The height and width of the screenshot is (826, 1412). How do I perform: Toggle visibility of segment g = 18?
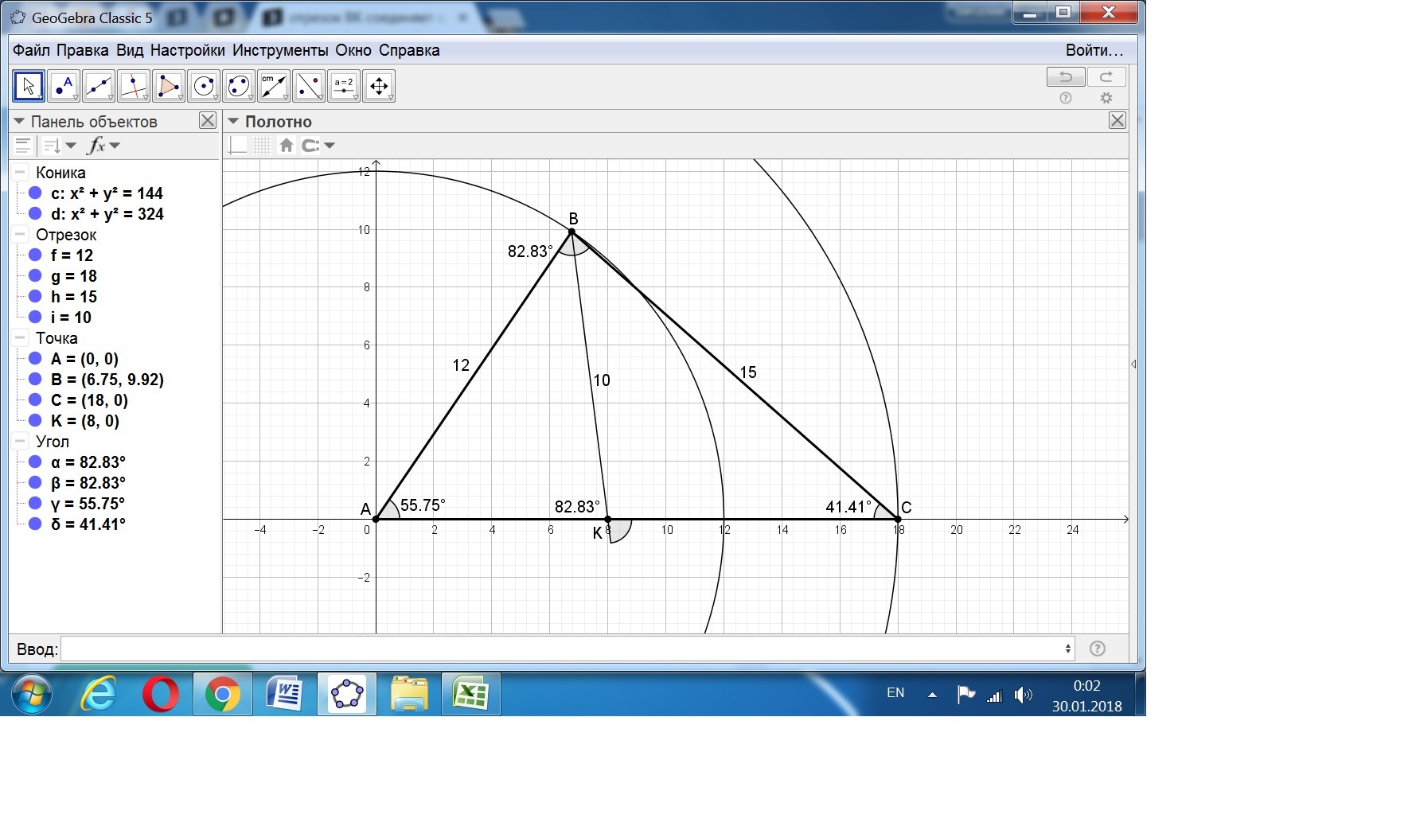point(35,275)
